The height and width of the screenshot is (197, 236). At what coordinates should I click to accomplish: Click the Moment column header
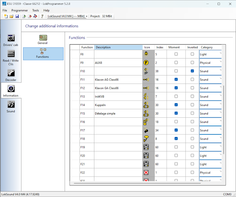click(176, 48)
